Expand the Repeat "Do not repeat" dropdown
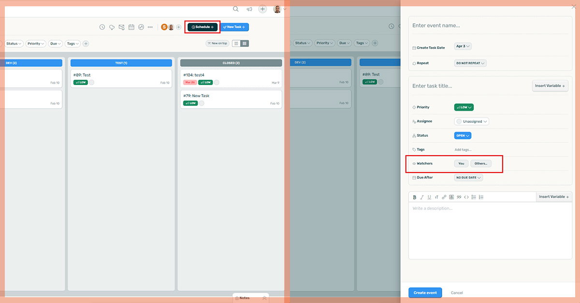 click(x=470, y=63)
